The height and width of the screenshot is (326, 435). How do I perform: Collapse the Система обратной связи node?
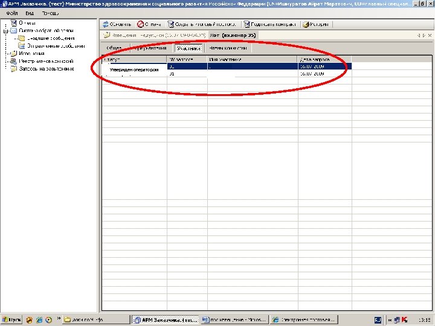pos(5,31)
